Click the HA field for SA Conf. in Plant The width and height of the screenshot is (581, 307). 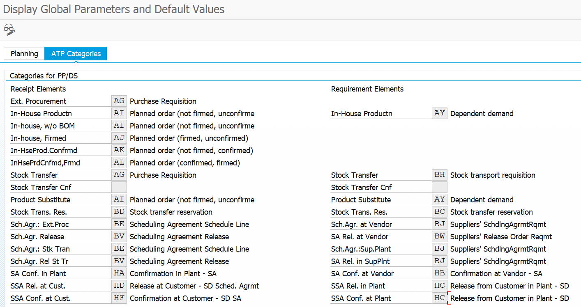(x=119, y=273)
